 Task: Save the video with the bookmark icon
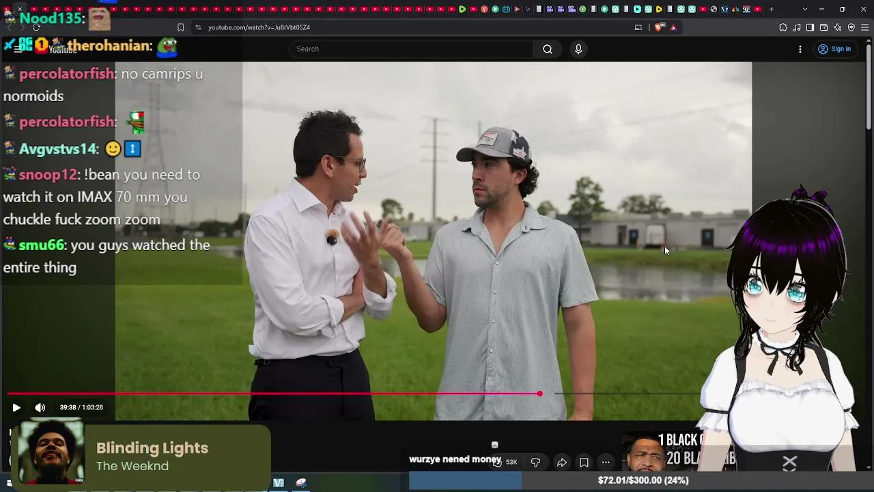coord(584,463)
